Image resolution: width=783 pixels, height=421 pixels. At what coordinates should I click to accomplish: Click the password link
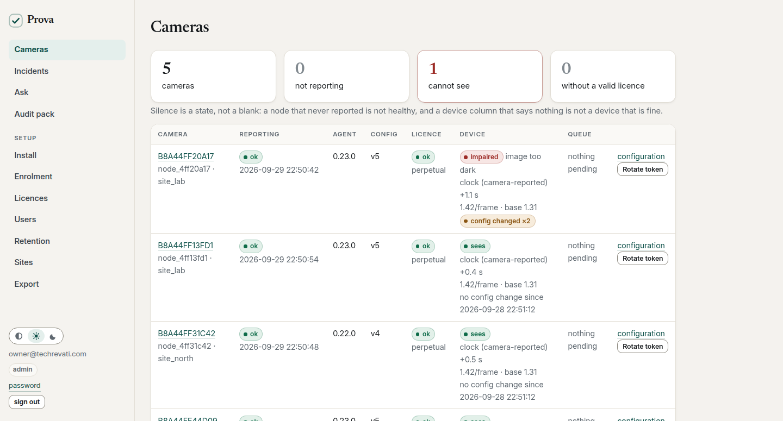point(24,386)
